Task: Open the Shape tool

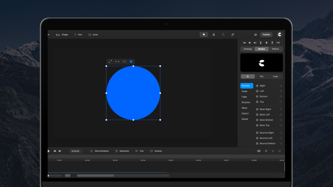Action: point(62,35)
